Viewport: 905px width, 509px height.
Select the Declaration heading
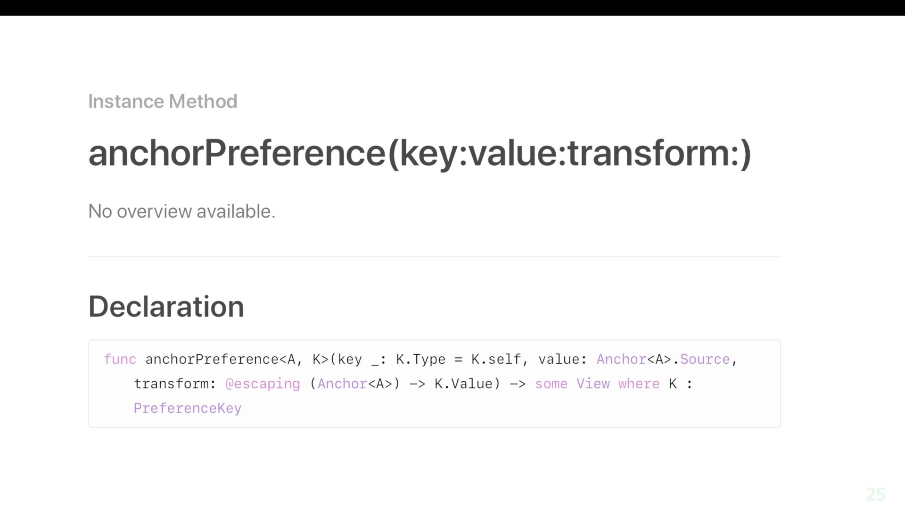166,306
